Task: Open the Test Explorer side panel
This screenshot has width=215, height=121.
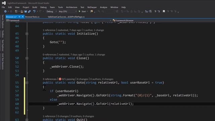Action: point(3,45)
